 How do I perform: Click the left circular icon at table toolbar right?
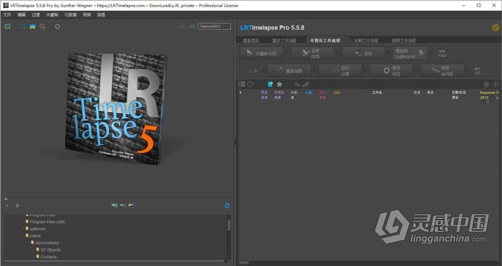pos(486,84)
